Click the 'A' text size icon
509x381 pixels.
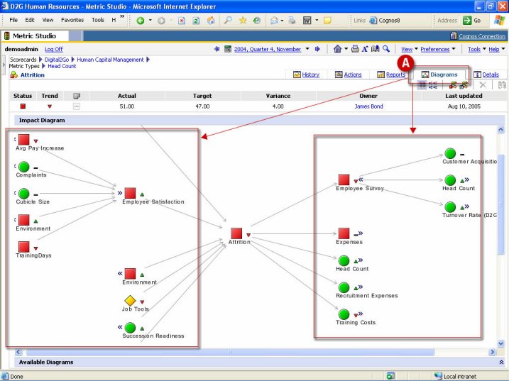[365, 49]
